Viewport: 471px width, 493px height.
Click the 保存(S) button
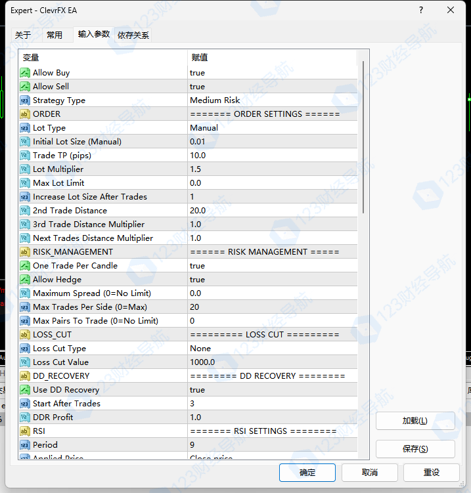tap(415, 448)
